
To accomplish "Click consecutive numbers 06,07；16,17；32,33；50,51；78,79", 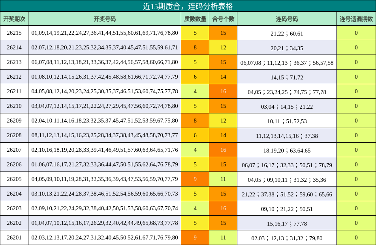I will [287, 165].
